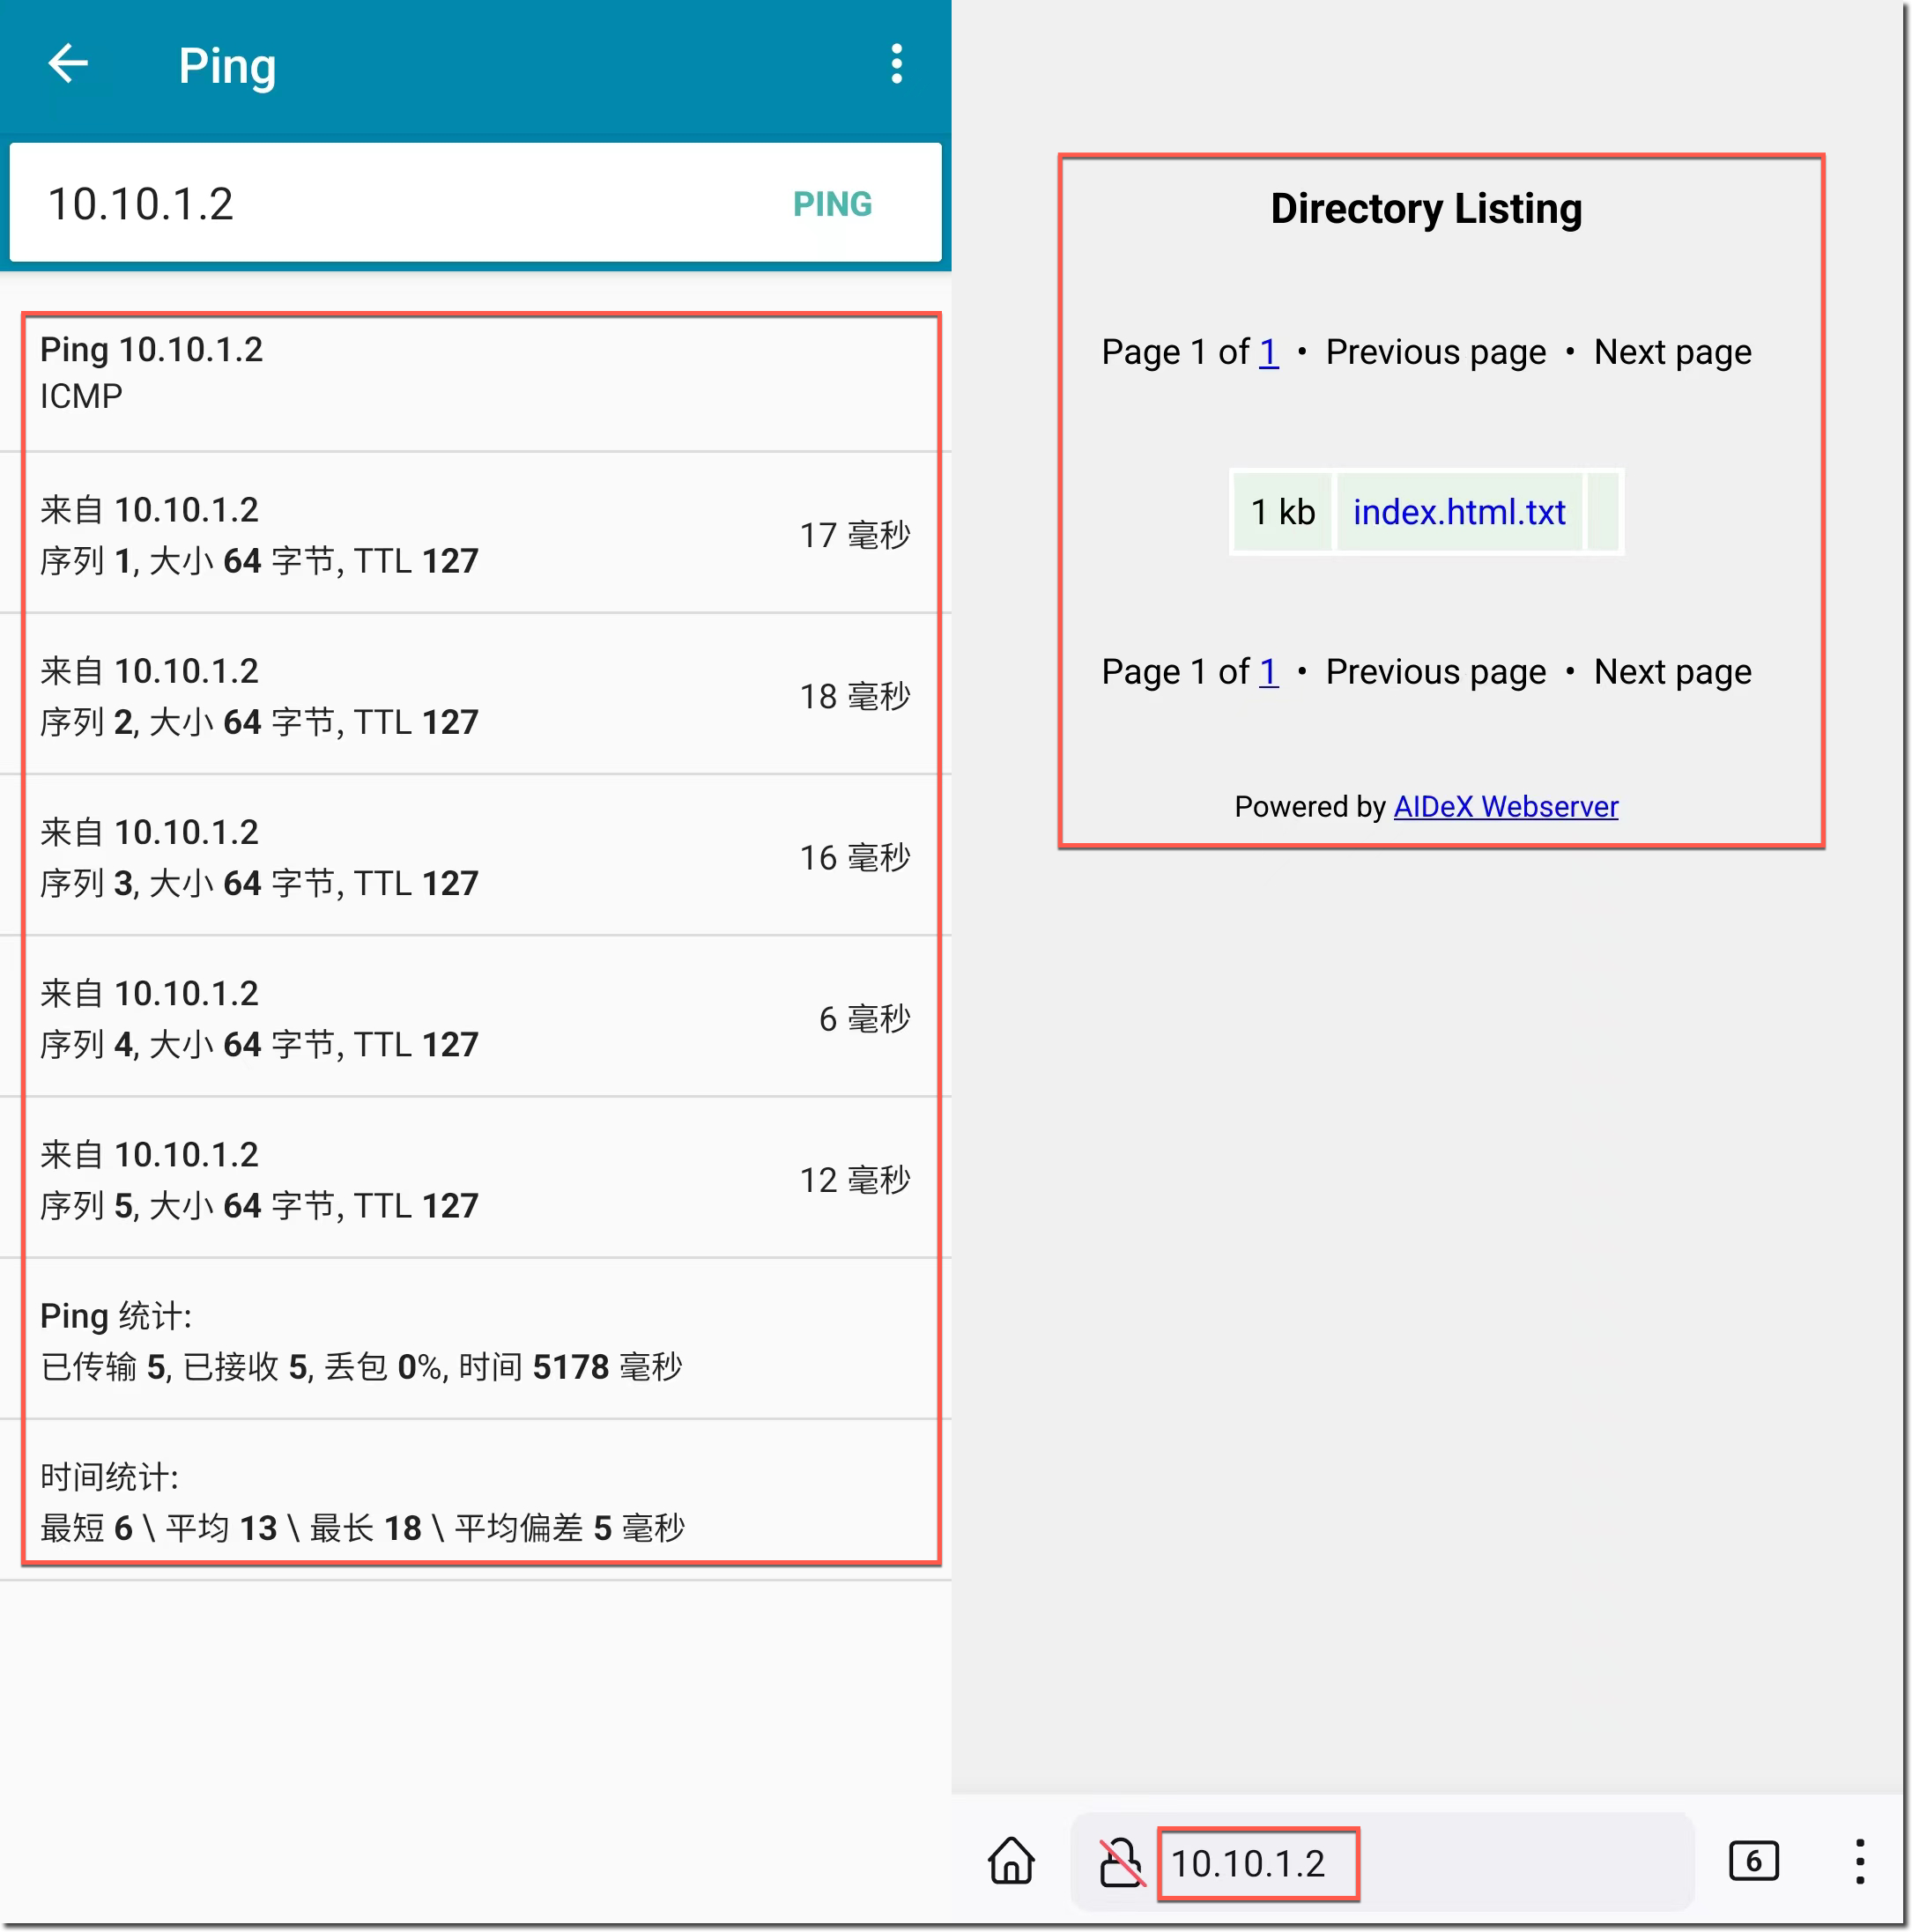Open the browser three-dot menu
Viewport: 1912px width, 1932px height.
pos(1859,1861)
